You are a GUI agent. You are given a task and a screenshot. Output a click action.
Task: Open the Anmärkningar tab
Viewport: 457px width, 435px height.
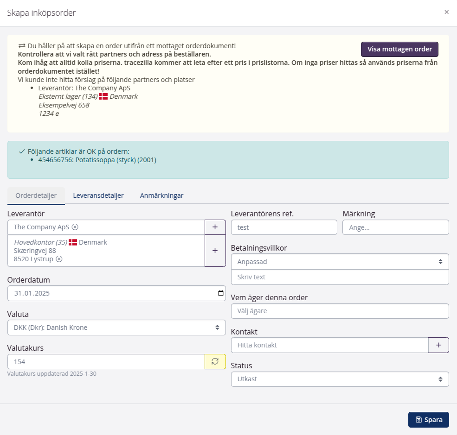[x=161, y=195]
